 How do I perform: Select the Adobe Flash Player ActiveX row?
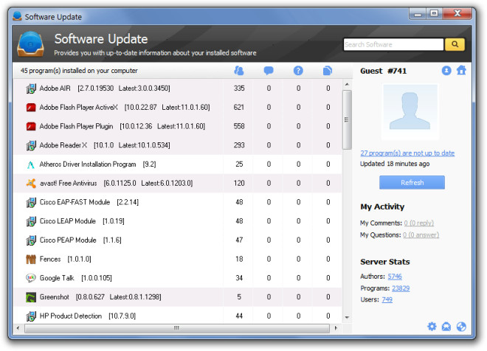[177, 108]
